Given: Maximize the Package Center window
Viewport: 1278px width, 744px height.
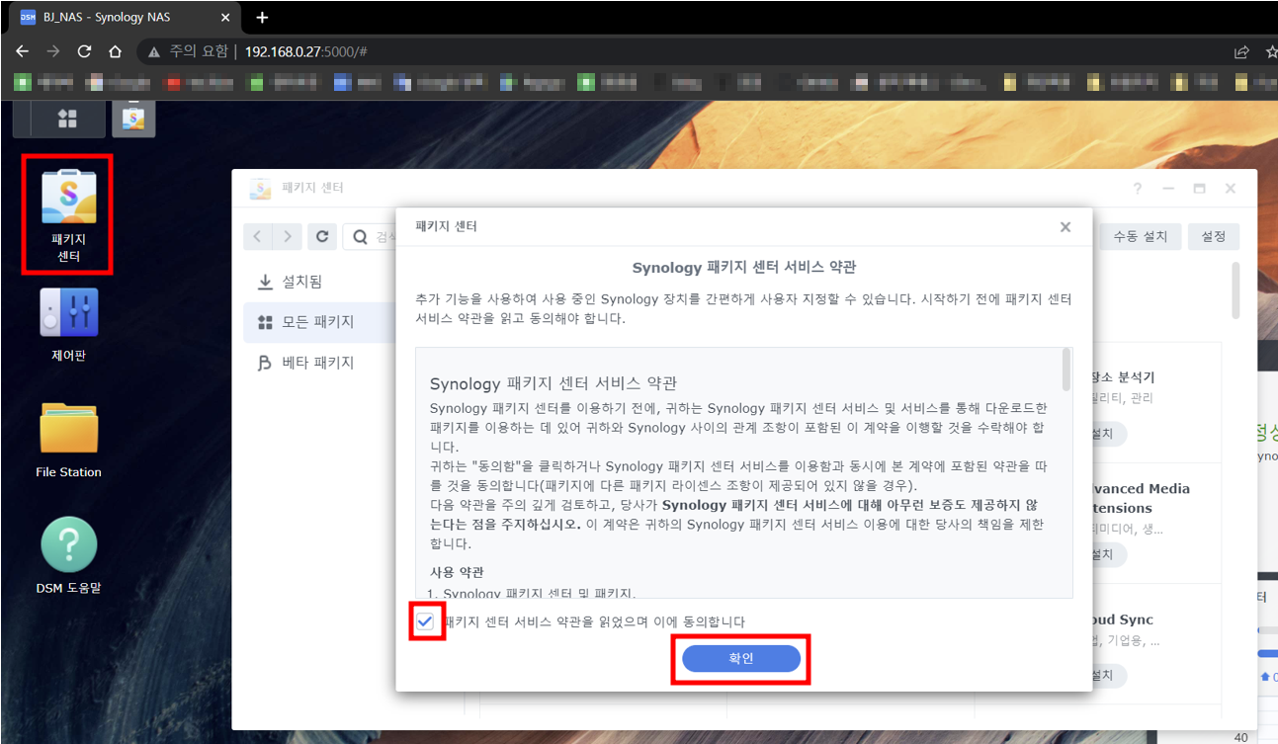Looking at the screenshot, I should pos(1199,188).
